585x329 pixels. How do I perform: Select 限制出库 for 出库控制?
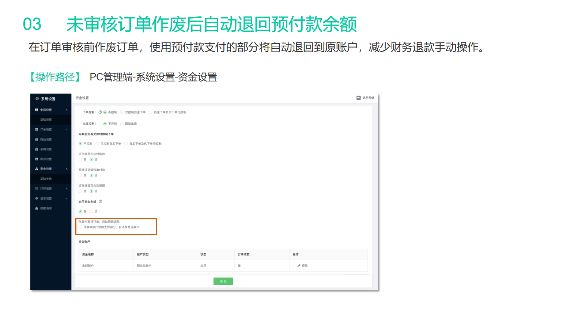coord(122,124)
